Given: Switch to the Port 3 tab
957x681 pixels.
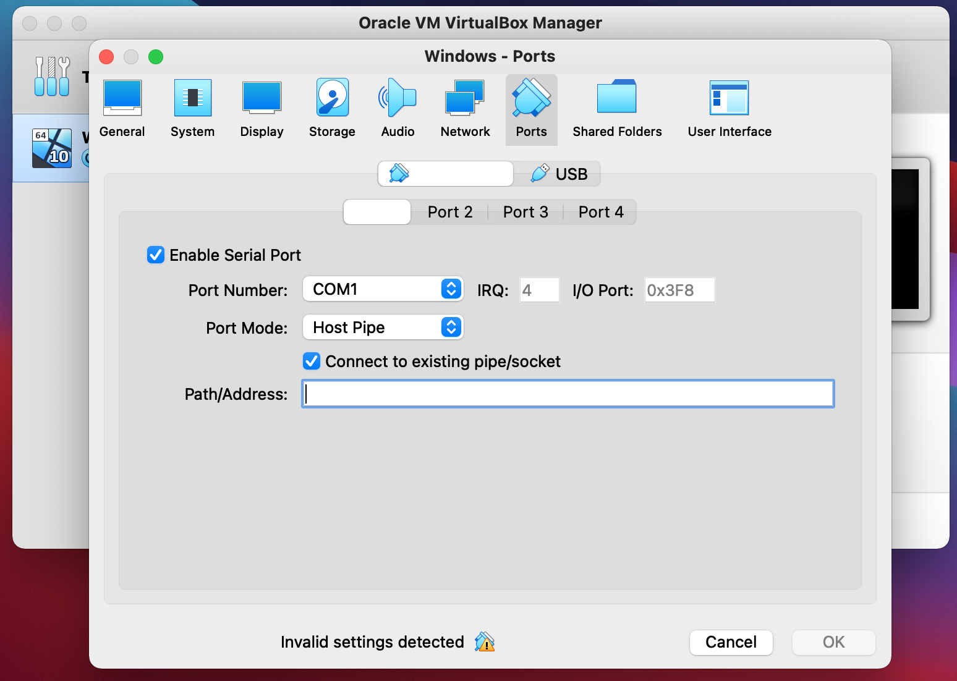Looking at the screenshot, I should pyautogui.click(x=525, y=212).
